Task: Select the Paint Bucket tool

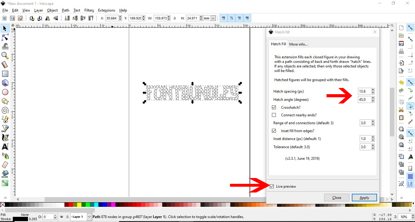Action: click(5, 174)
